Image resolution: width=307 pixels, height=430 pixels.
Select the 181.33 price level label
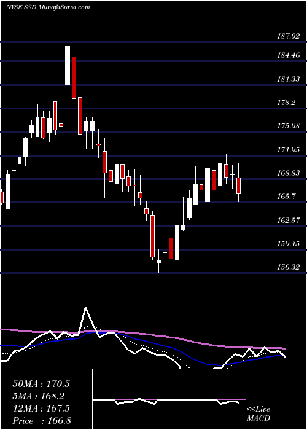click(x=288, y=79)
